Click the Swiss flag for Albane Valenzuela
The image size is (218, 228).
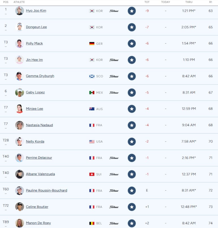coord(92,175)
